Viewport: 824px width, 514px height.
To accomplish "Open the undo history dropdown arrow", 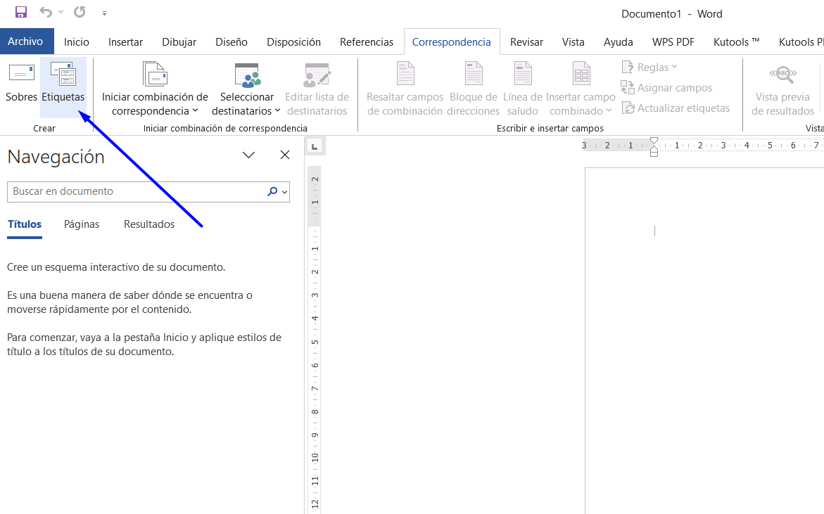I will click(61, 12).
